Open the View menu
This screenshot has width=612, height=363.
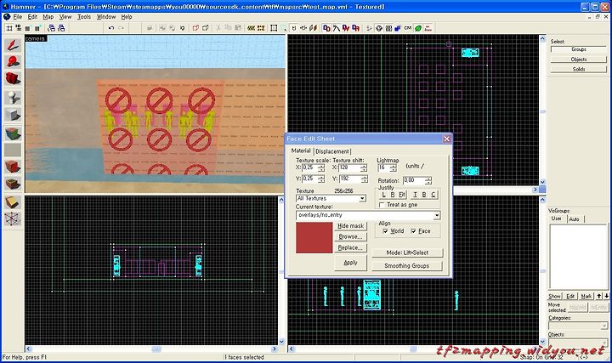[65, 17]
